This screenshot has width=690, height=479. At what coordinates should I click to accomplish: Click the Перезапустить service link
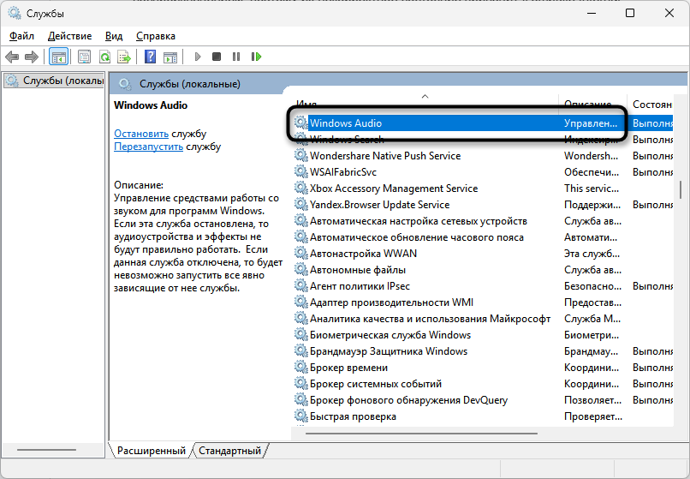[148, 147]
